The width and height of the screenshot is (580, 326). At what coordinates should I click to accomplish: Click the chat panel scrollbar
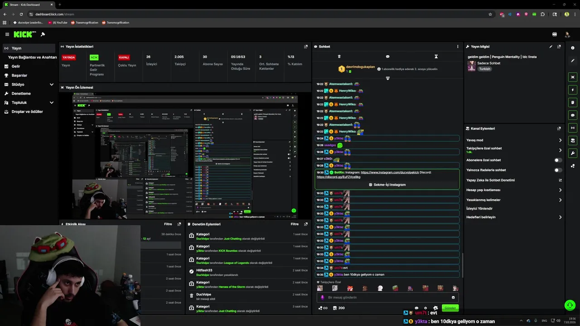click(462, 265)
